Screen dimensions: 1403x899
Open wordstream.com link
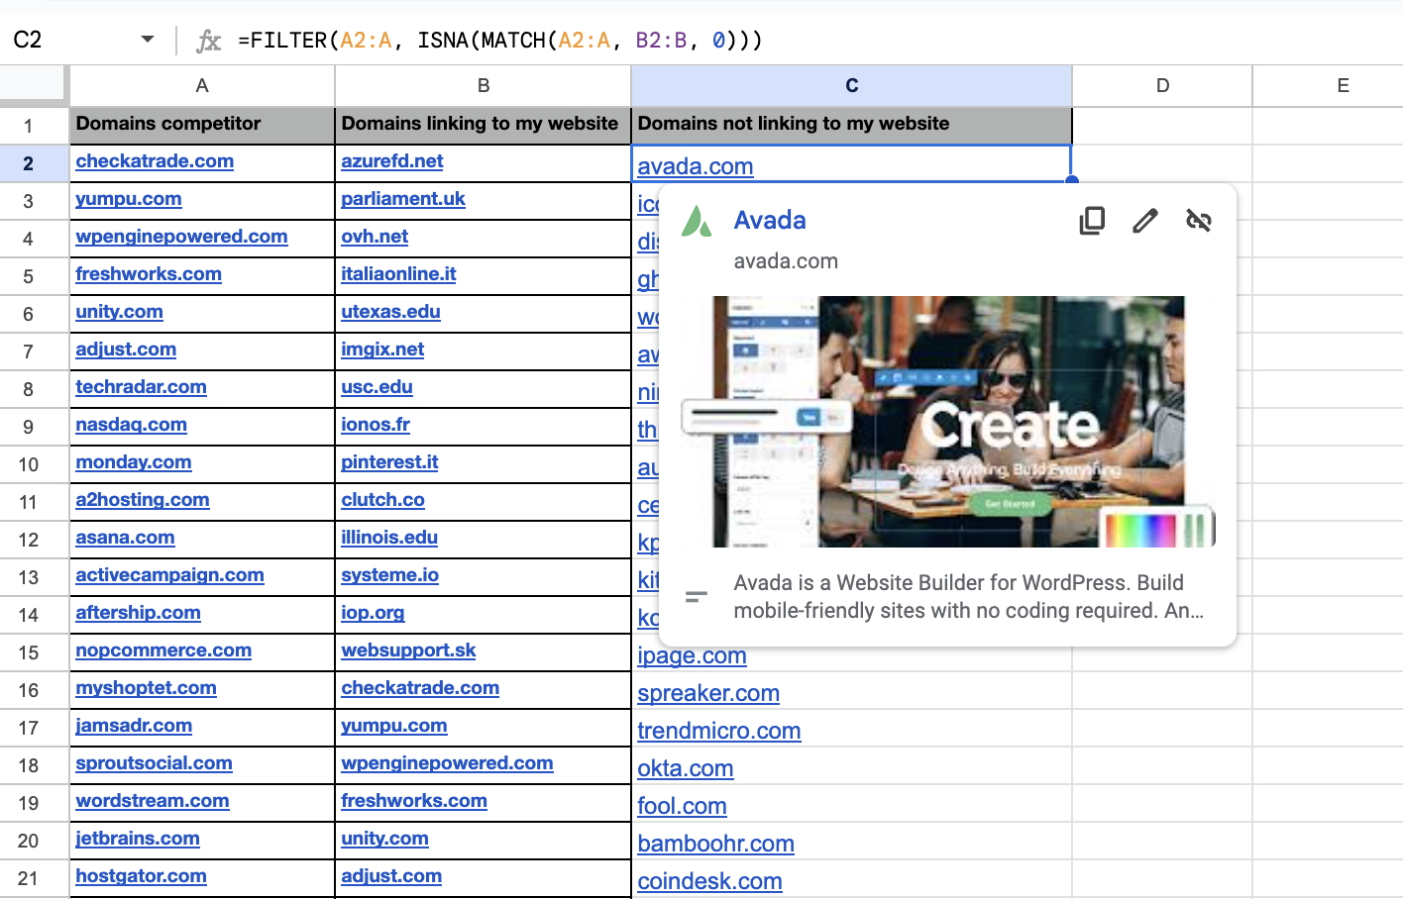(153, 801)
